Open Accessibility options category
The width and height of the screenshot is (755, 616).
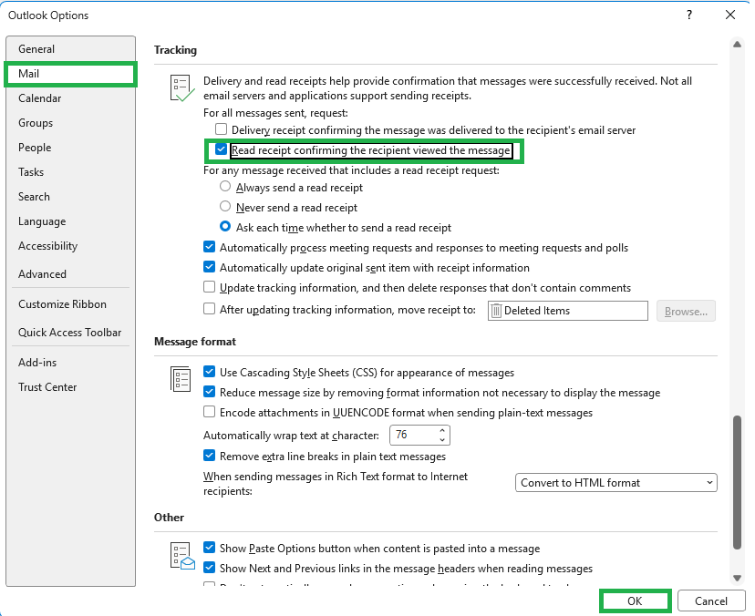71,246
